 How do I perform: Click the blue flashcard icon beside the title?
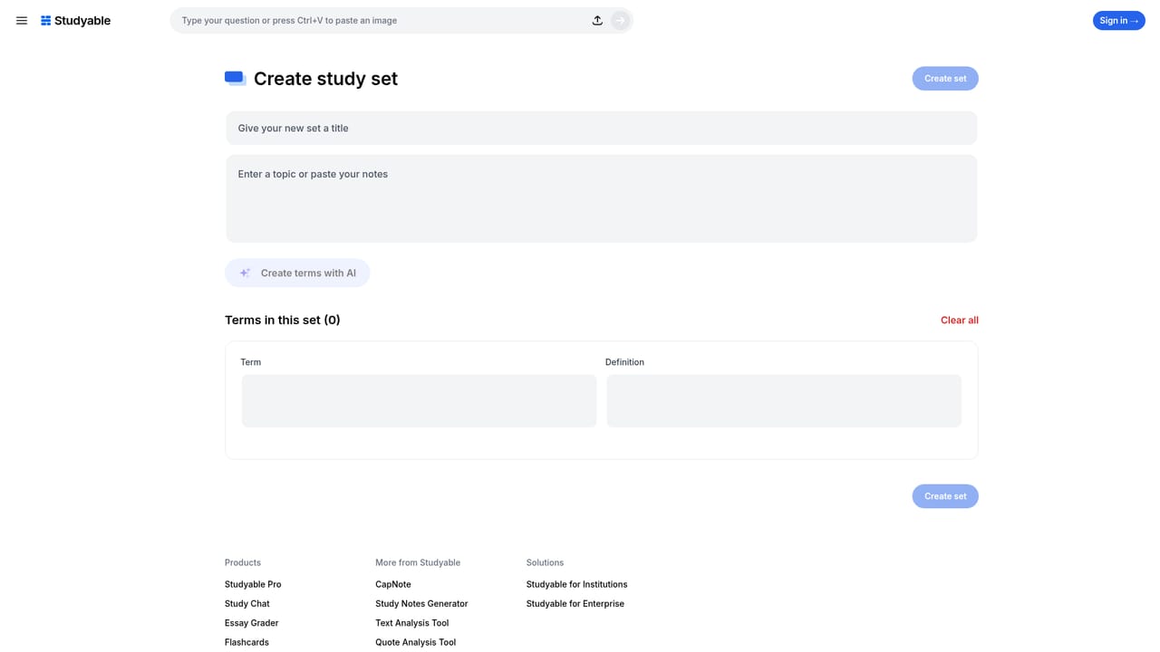(236, 79)
